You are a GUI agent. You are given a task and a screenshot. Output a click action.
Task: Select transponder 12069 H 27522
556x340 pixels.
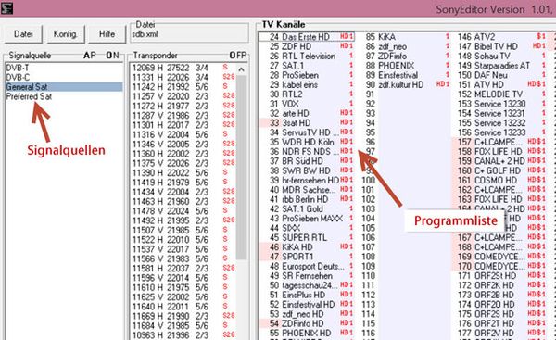pos(183,68)
